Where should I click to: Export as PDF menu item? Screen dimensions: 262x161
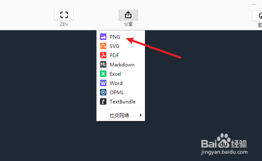[x=121, y=55]
